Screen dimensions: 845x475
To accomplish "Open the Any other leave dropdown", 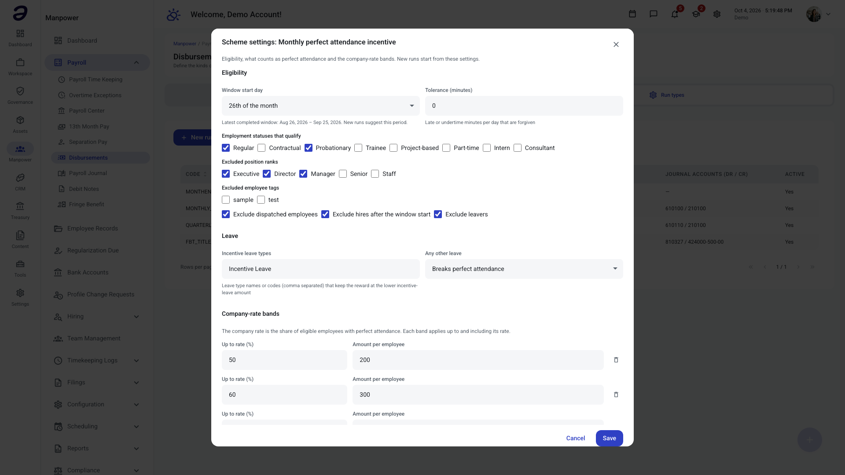I will click(524, 269).
